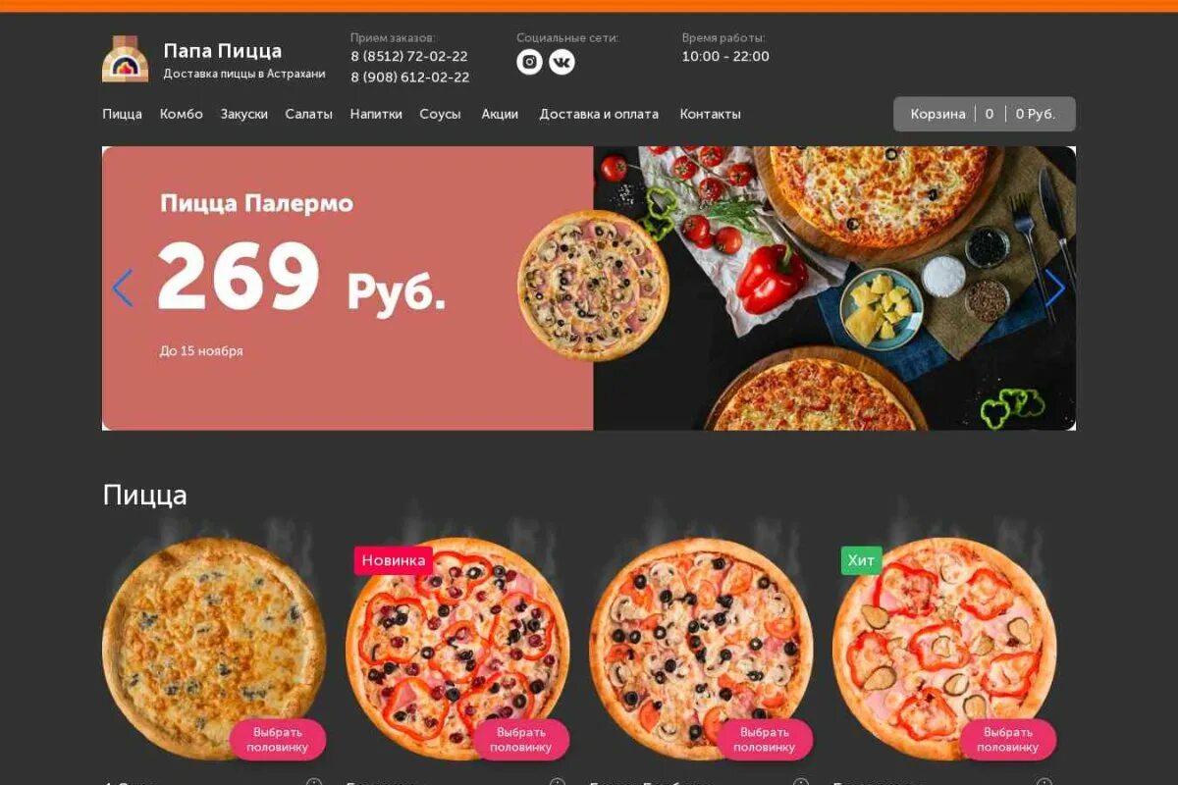
Task: Click info icon under Новинка pizza
Action: point(558,783)
